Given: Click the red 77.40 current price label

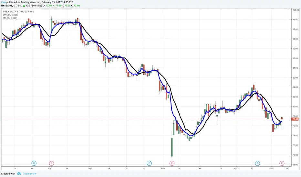Looking at the screenshot, I should pyautogui.click(x=295, y=119).
